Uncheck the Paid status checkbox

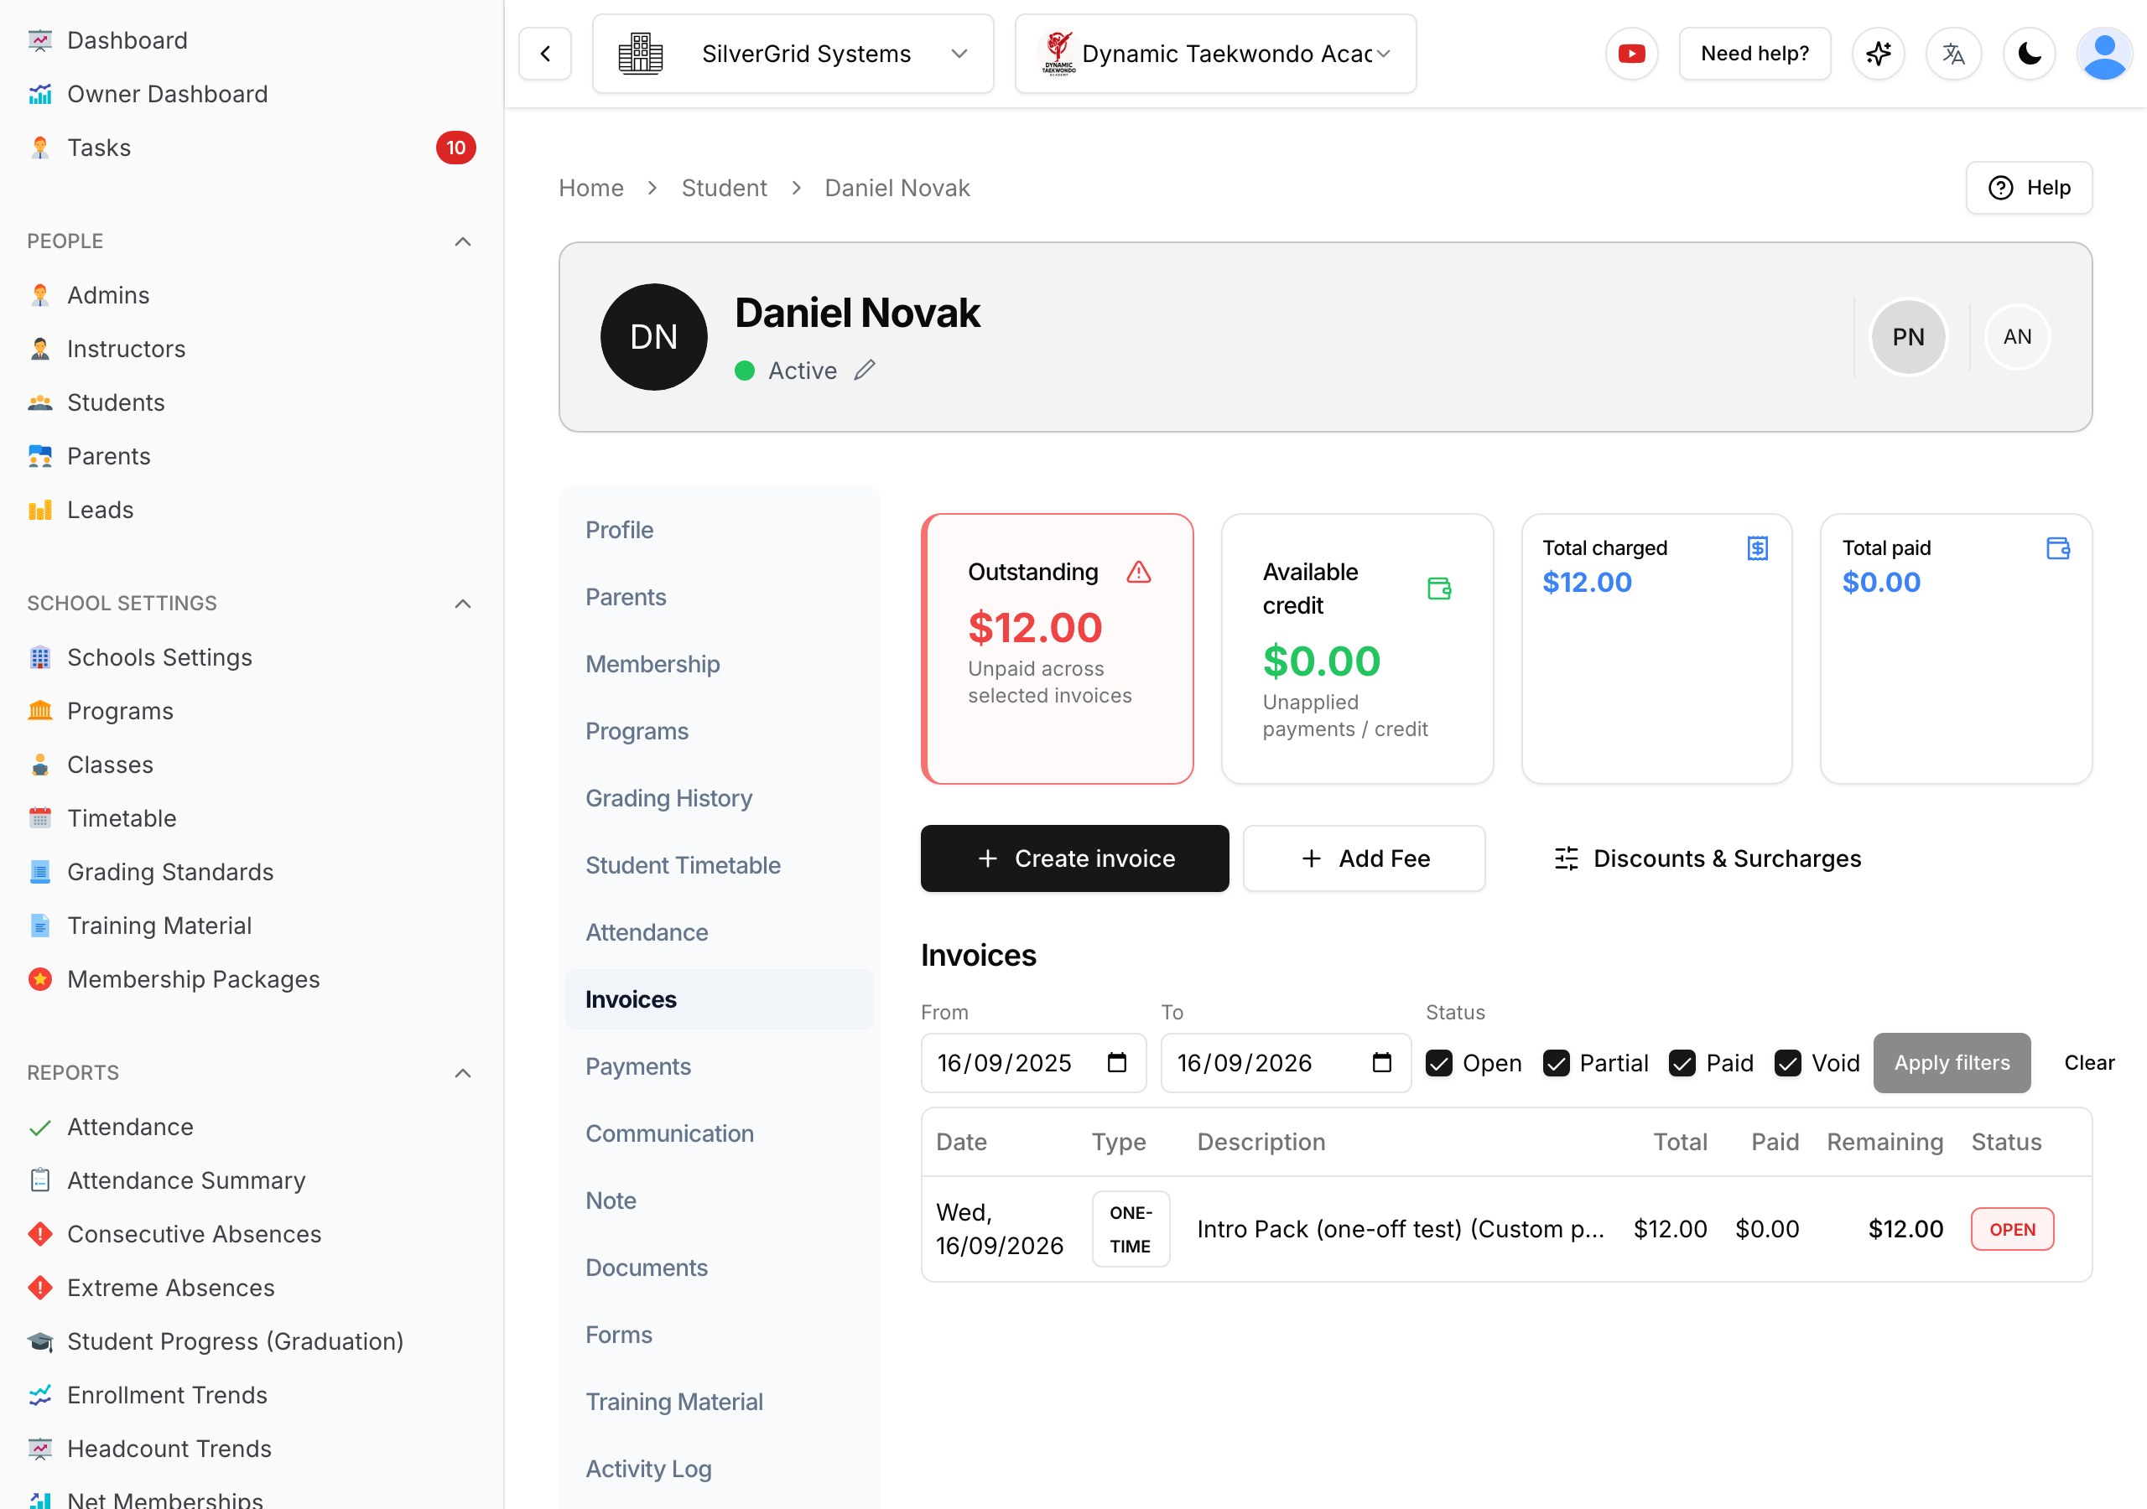[x=1682, y=1063]
